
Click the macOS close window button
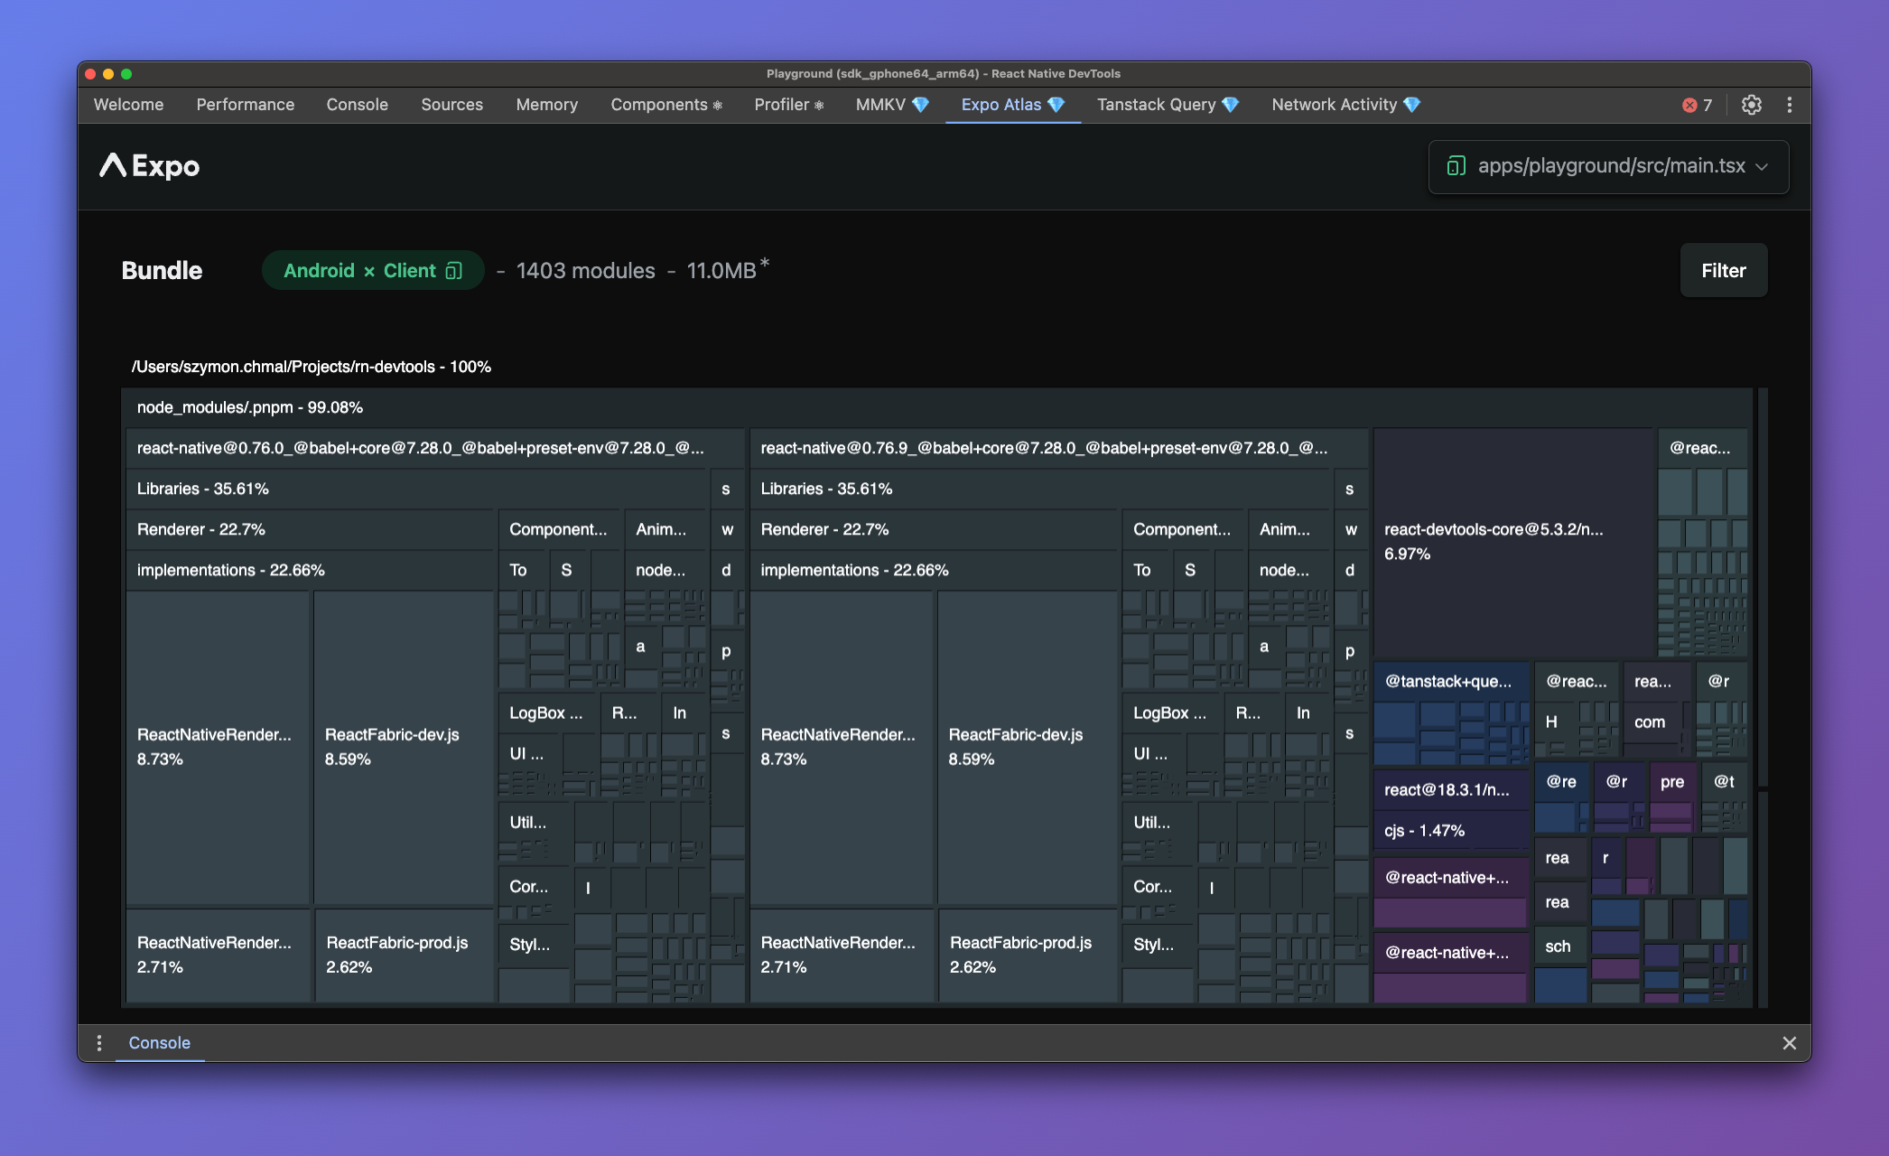coord(90,74)
